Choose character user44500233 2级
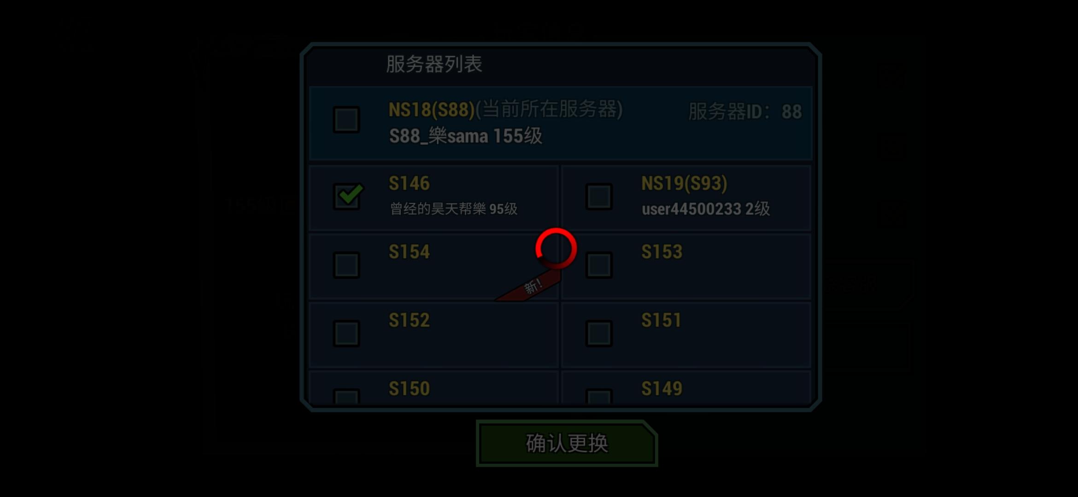1078x497 pixels. (705, 209)
